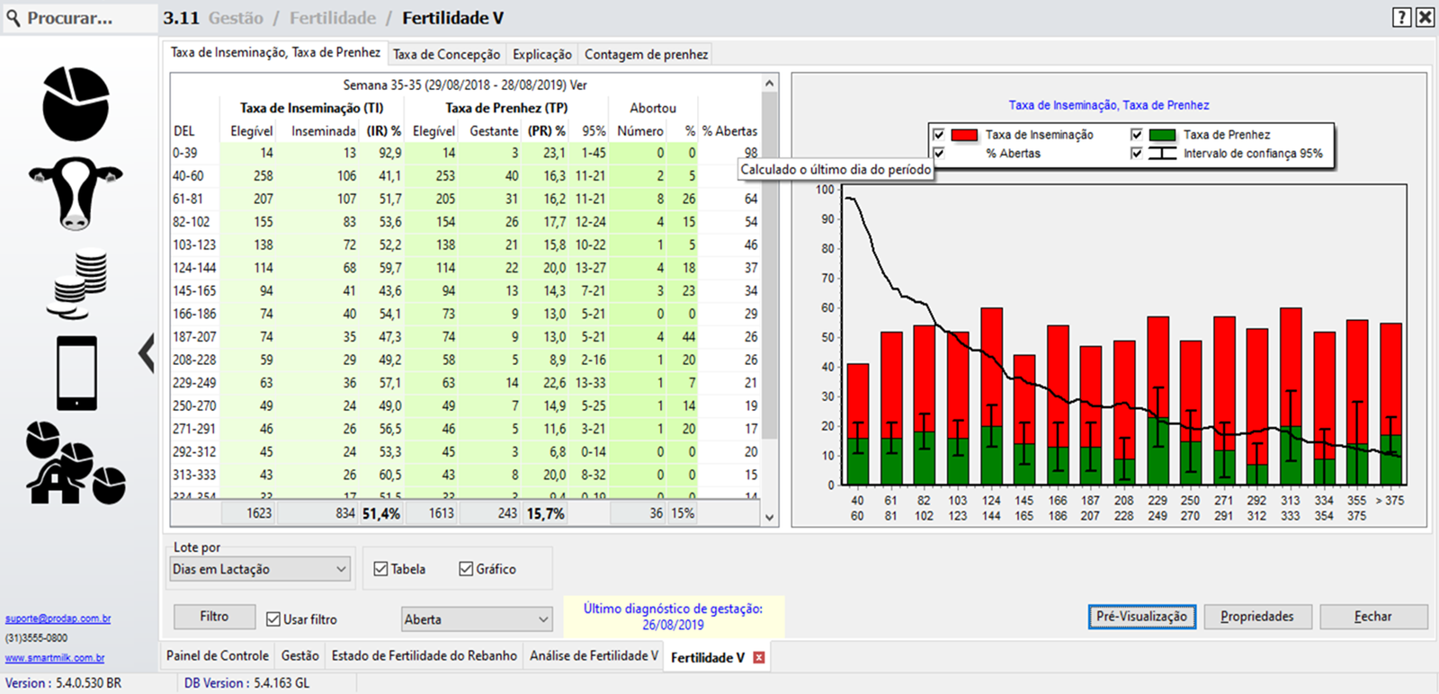Open the suporte@prodap.com.br email link
Viewport: 1439px width, 694px height.
pos(58,618)
